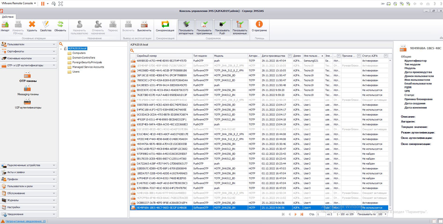Expand the Ключевые носители sidebar section

[x=28, y=58]
